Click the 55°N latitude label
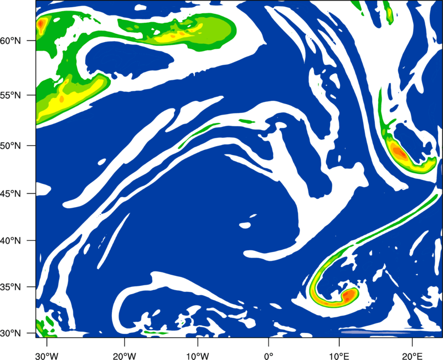Image resolution: width=443 pixels, height=360 pixels. click(x=11, y=95)
